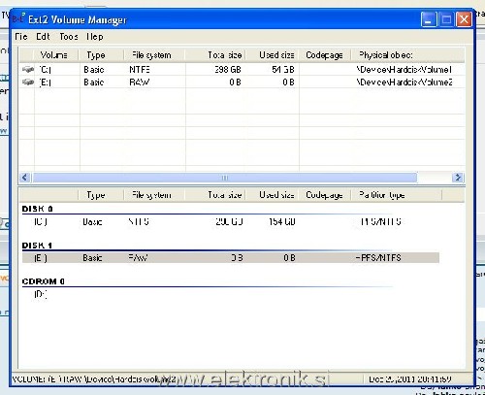Maximize the Ext2 Volume Manager window
Viewport: 485px width, 395px height.
click(x=446, y=19)
